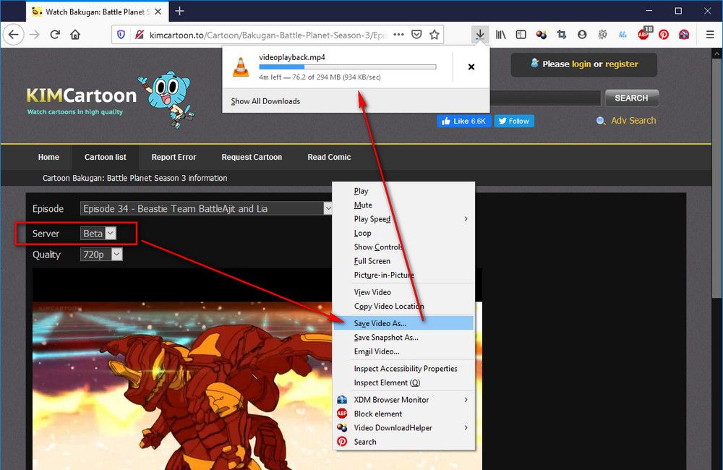The width and height of the screenshot is (723, 470).
Task: Click the red globe extension icon
Action: click(x=684, y=35)
